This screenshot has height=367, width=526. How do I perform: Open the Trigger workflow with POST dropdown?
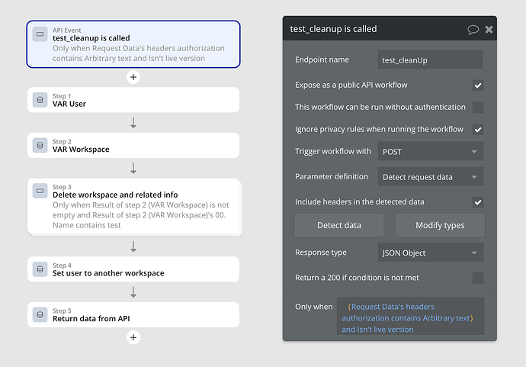tap(431, 152)
